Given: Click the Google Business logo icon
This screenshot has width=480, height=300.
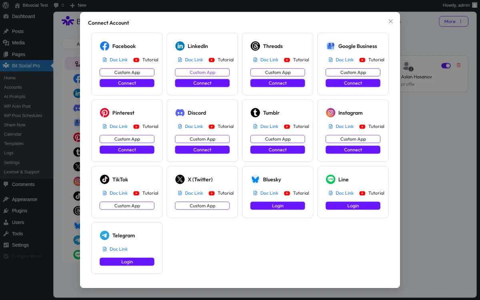Looking at the screenshot, I should 330,46.
